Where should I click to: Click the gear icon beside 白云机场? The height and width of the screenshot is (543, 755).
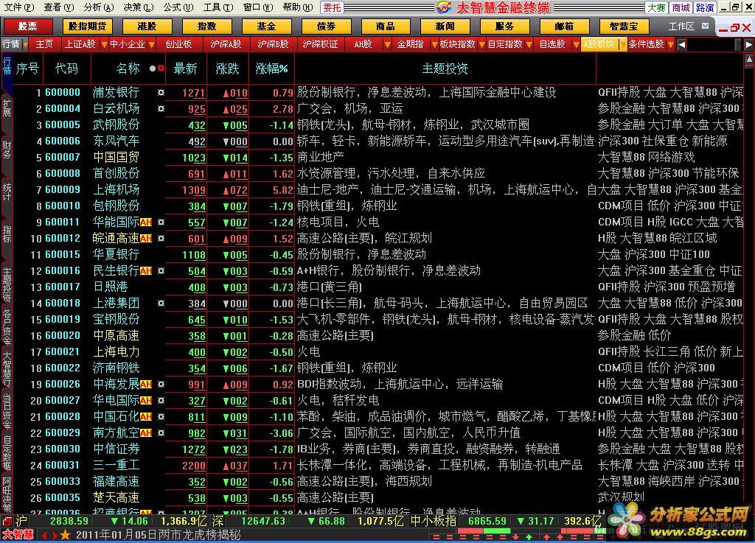pos(161,109)
